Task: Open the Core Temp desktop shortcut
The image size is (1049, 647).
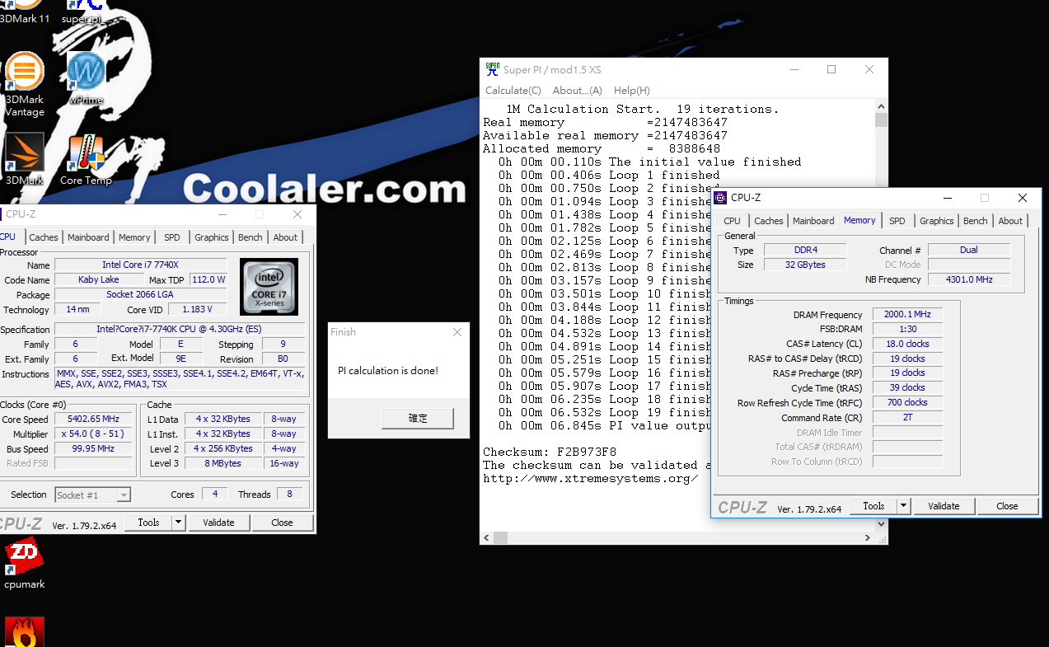Action: pos(86,159)
